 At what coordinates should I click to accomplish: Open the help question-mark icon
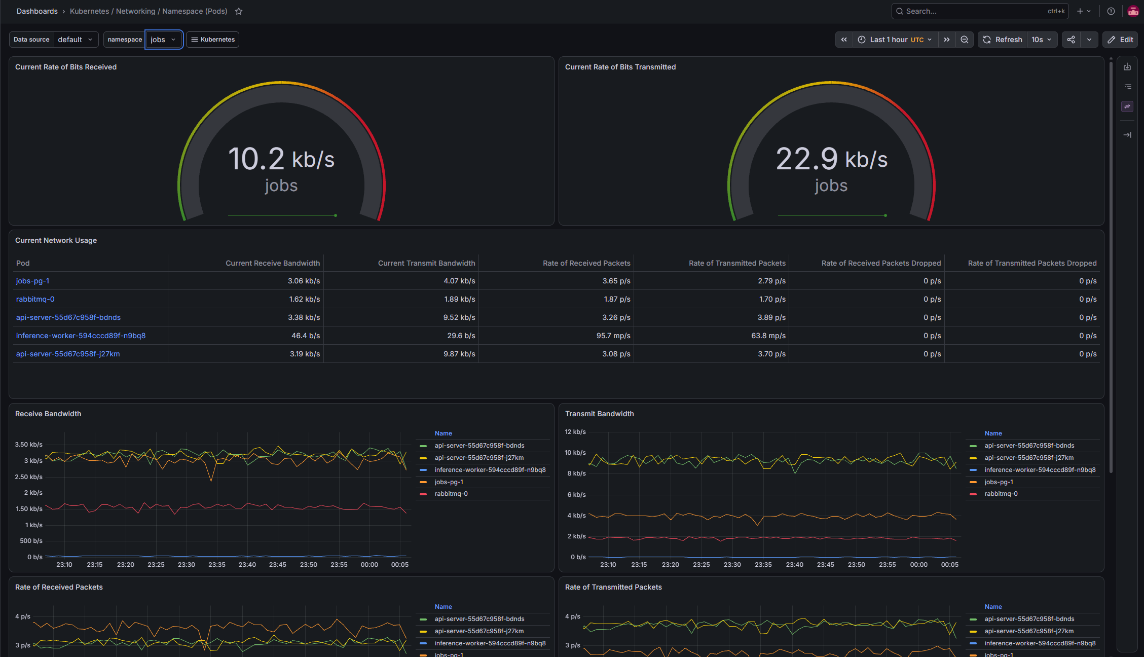pyautogui.click(x=1111, y=11)
